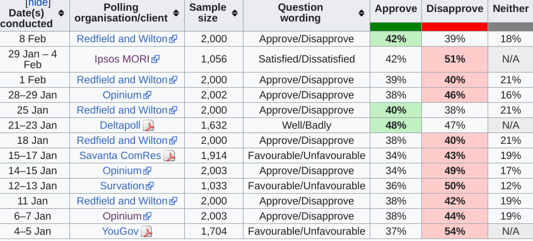Click the 54% disapprove cell for YouGov
Viewport: 533px width, 241px height.
[x=455, y=232]
